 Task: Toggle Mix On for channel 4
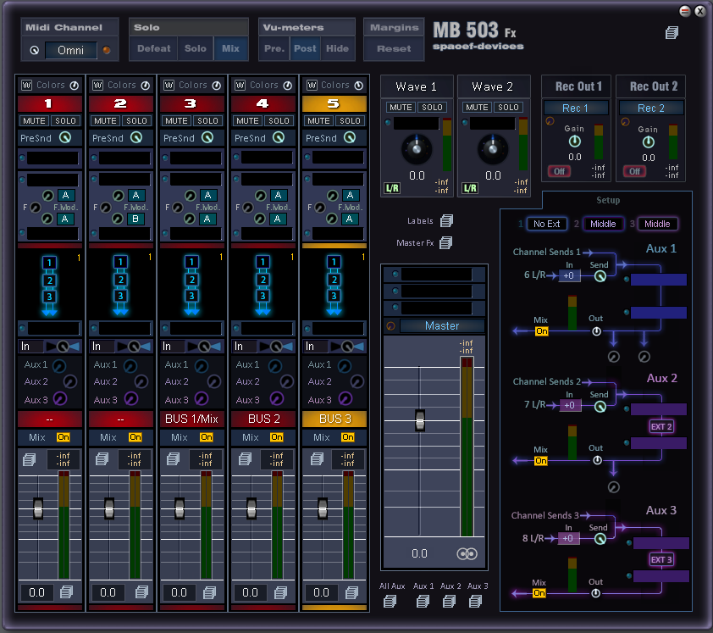276,437
